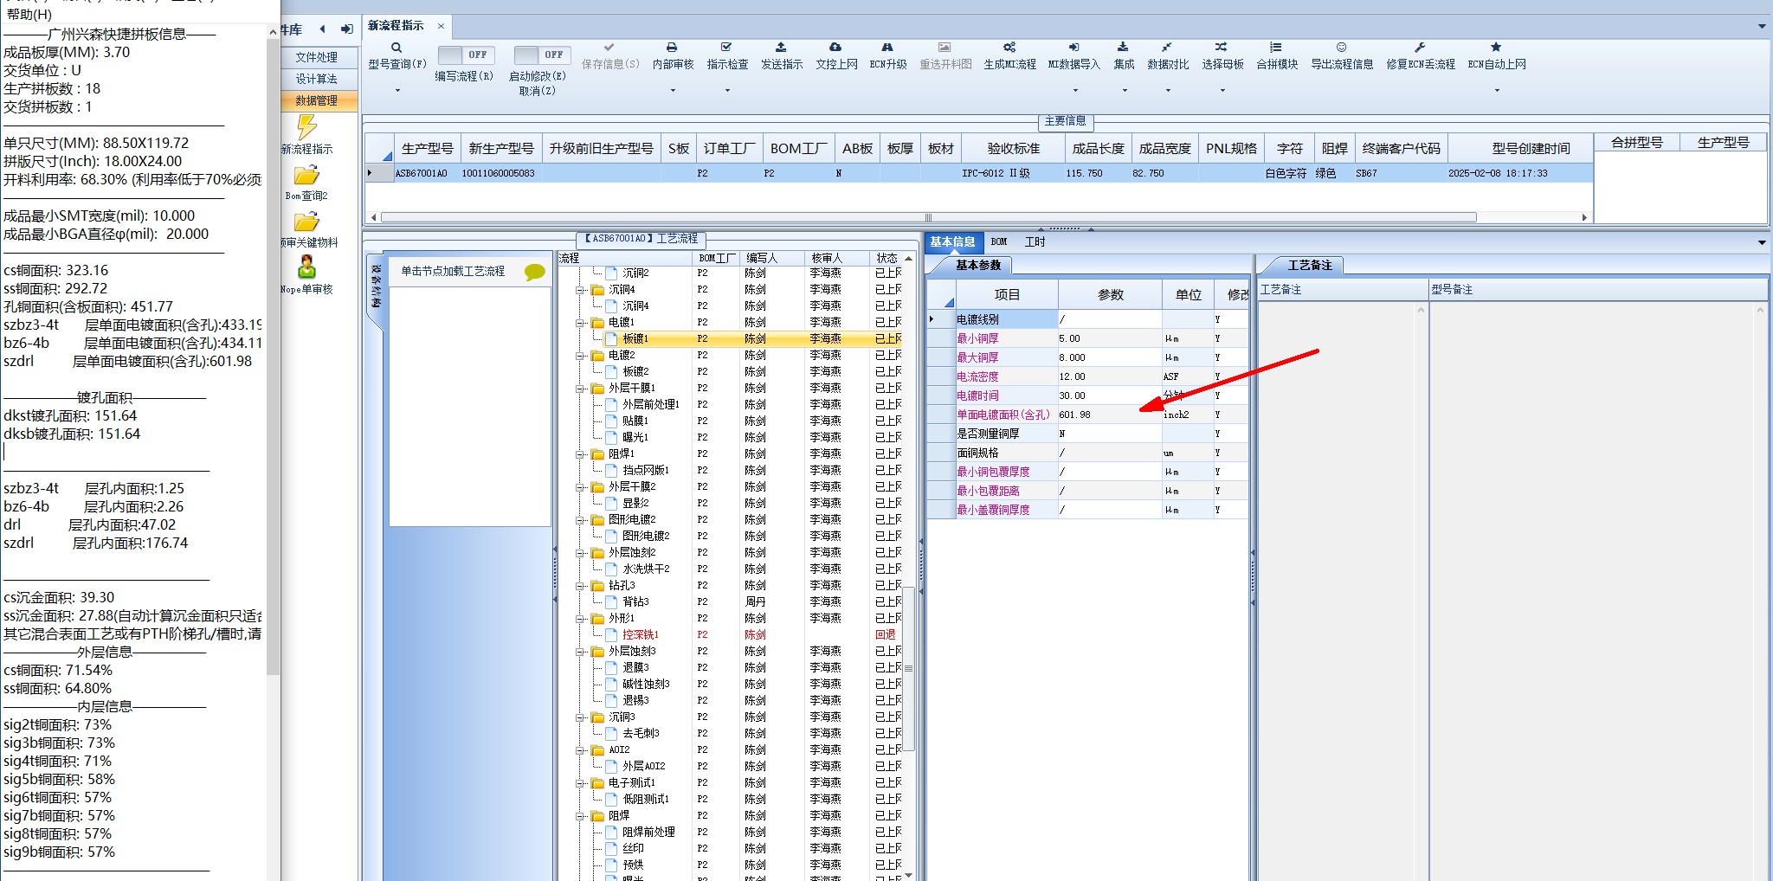1773x881 pixels.
Task: Click the 生成MI流程 gears icon
Action: pyautogui.click(x=1009, y=48)
